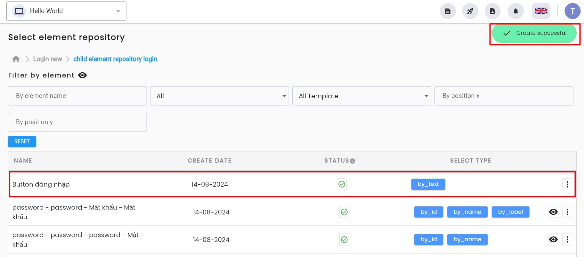Toggle Filter by element visibility eye
The width and height of the screenshot is (584, 257).
point(83,75)
